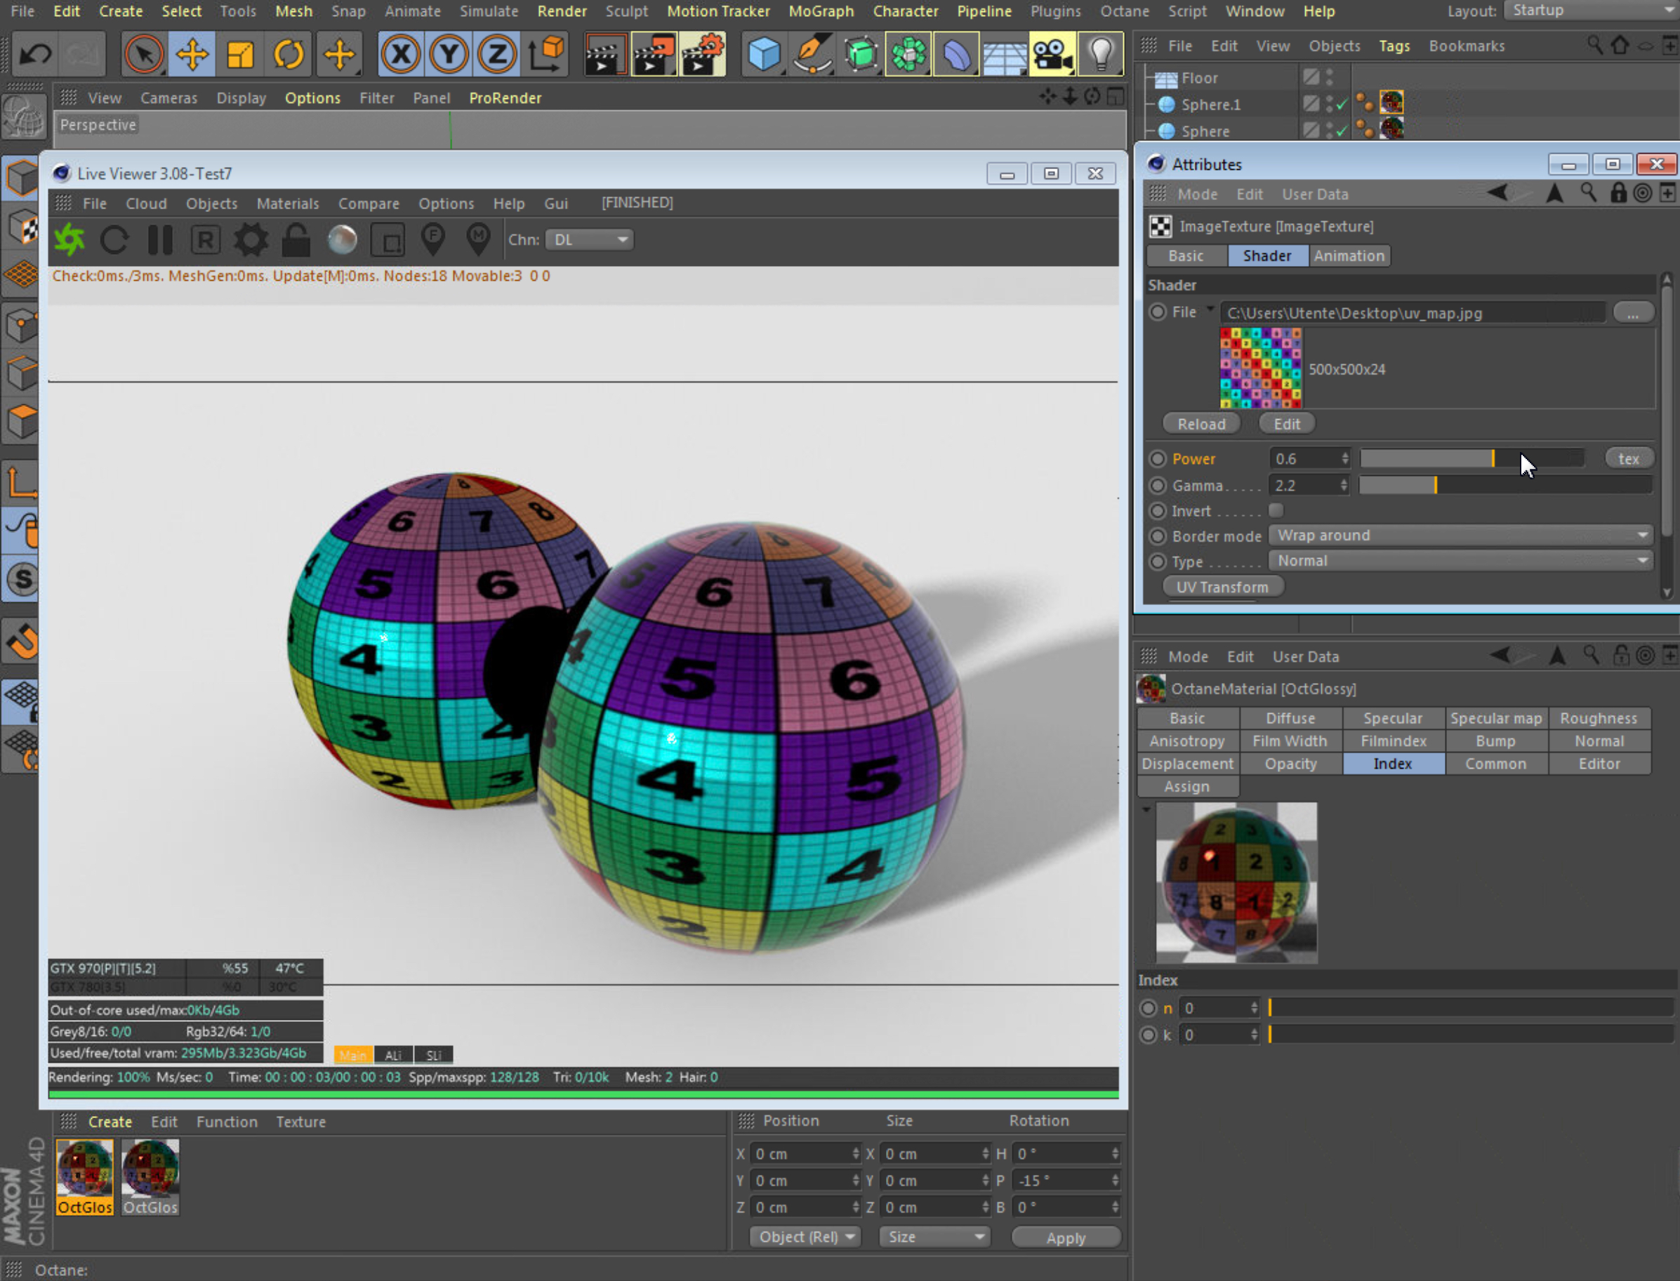Click the Reload button
1680x1281 pixels.
(x=1201, y=424)
